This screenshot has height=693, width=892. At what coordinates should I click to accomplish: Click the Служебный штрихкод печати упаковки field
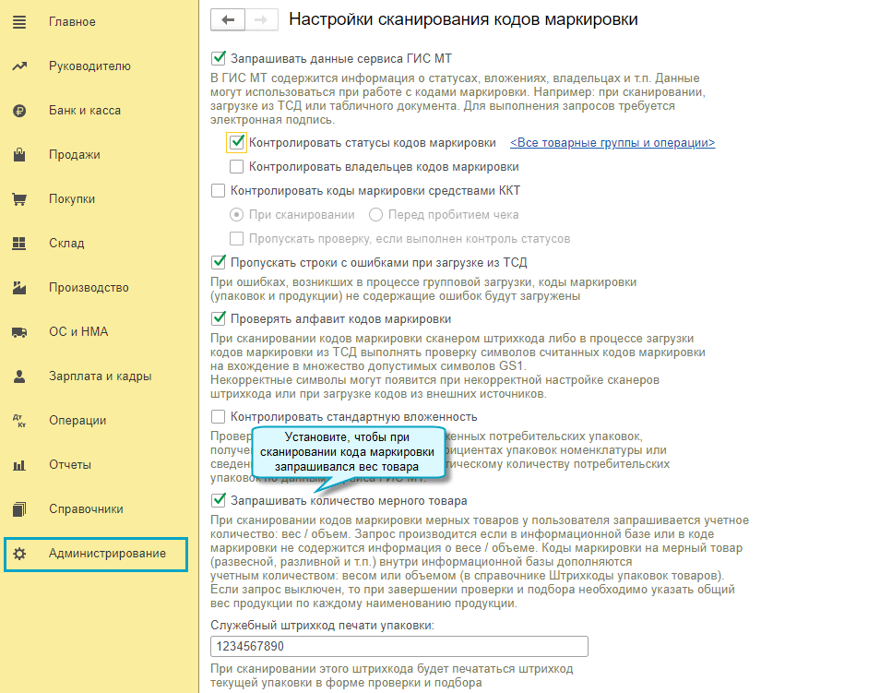(x=399, y=646)
